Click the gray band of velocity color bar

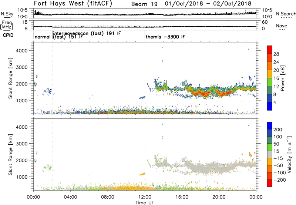270,154
